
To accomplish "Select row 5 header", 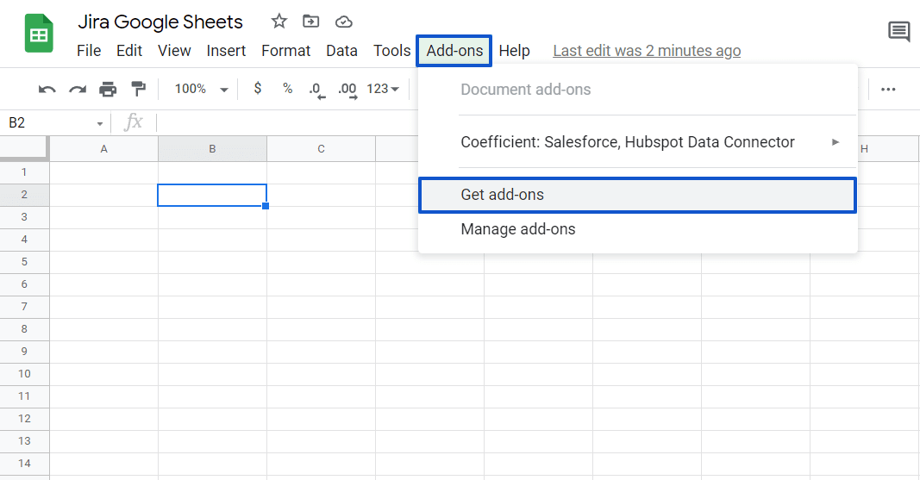I will tap(24, 262).
